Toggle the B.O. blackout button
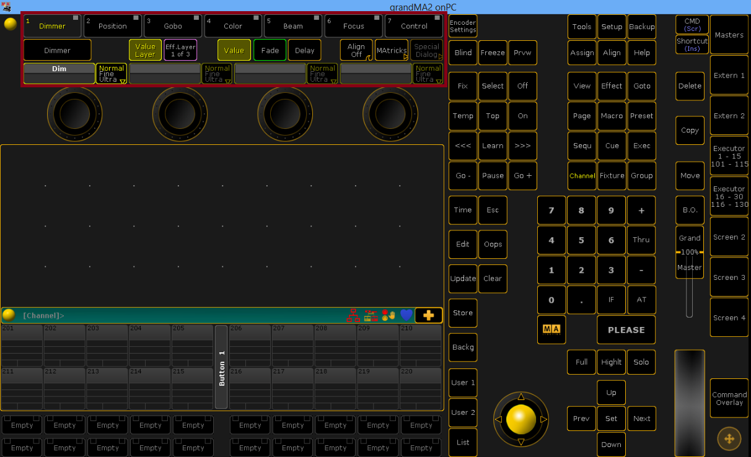The width and height of the screenshot is (751, 457). (x=690, y=210)
